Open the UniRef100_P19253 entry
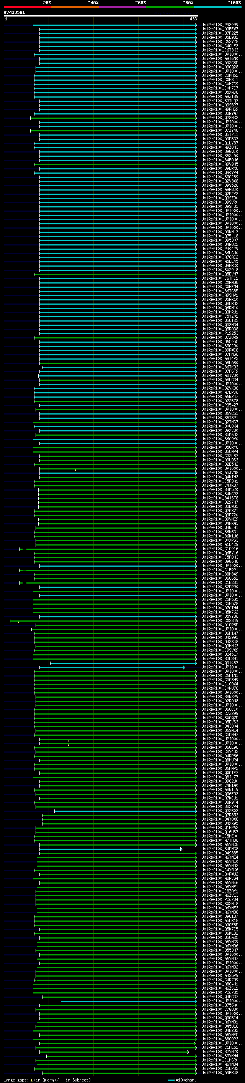The image size is (245, 1083). point(220,333)
